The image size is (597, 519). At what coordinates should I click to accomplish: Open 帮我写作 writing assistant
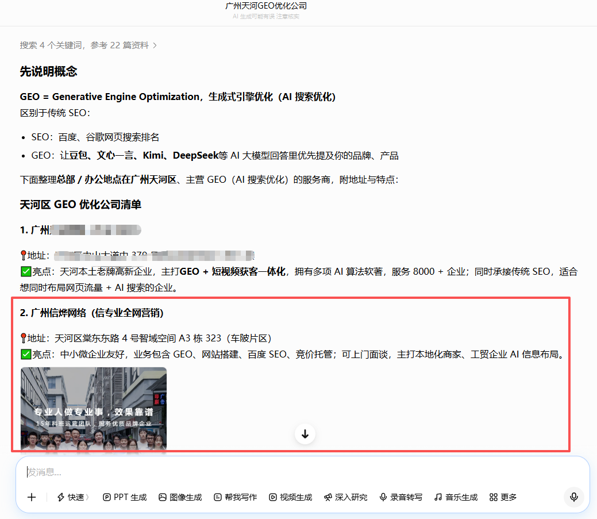tap(236, 497)
